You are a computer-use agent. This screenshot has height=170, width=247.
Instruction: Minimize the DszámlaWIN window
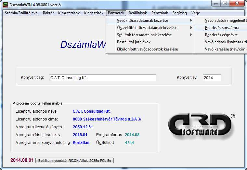216,4
